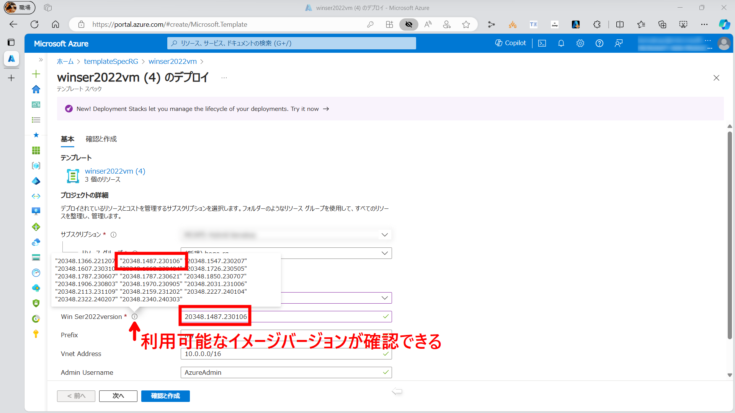Viewport: 735px width, 413px height.
Task: Click the browser address bar URL
Action: coord(170,24)
